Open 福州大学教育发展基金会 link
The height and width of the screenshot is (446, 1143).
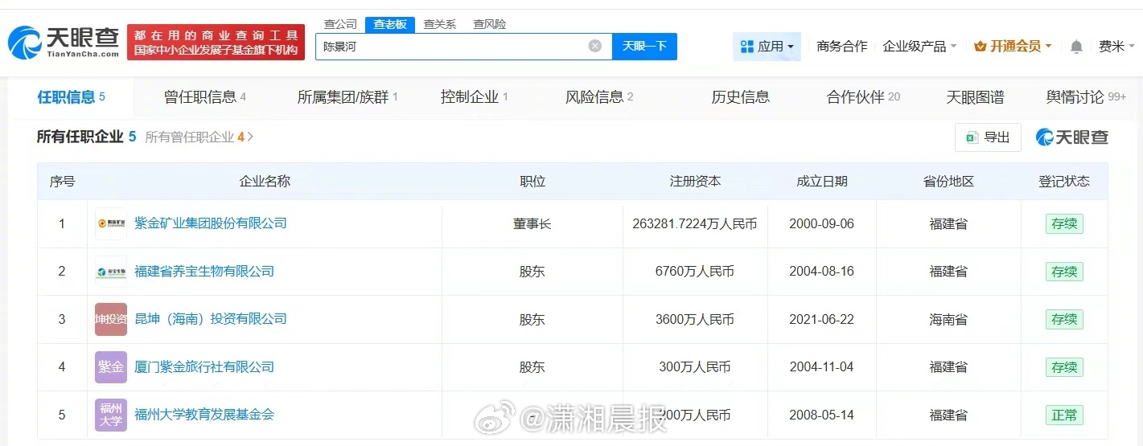204,414
